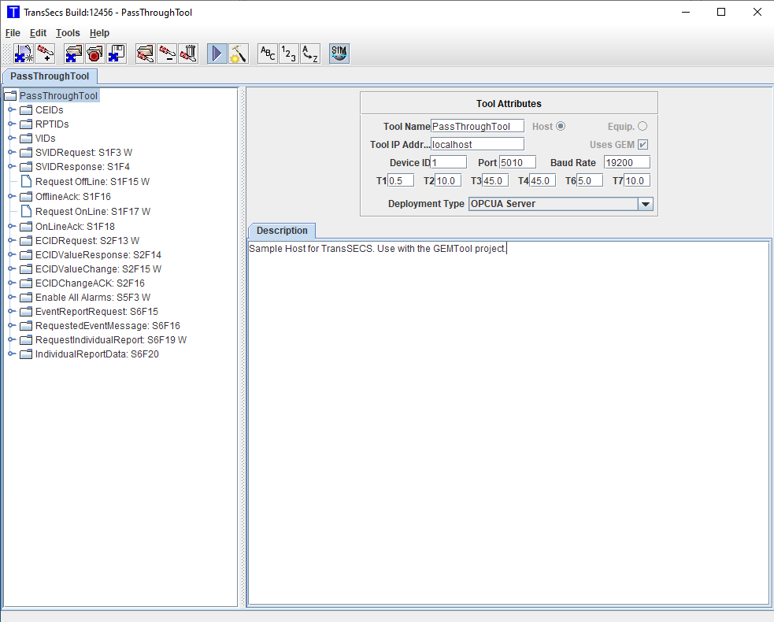Select RequestIndividualReport: S6F19 W tree item

111,340
